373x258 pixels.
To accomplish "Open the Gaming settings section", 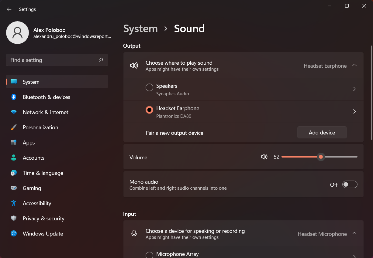I will point(32,188).
